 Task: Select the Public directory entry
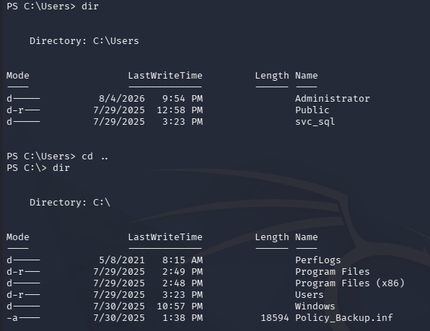click(312, 110)
